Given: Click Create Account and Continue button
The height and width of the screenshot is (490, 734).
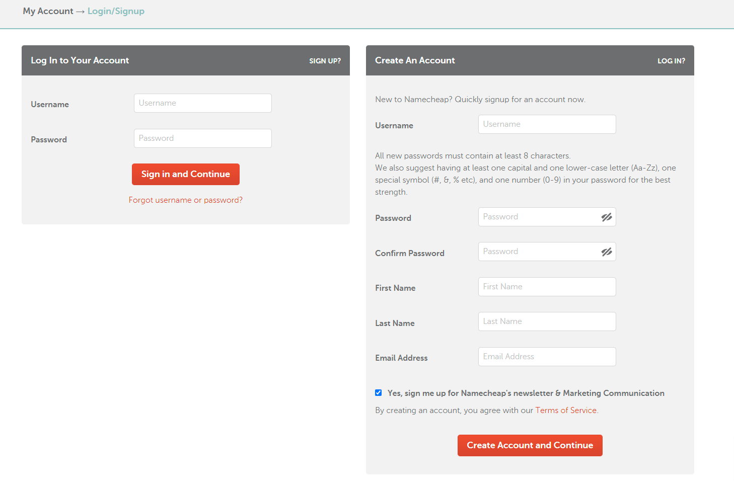Looking at the screenshot, I should coord(530,445).
